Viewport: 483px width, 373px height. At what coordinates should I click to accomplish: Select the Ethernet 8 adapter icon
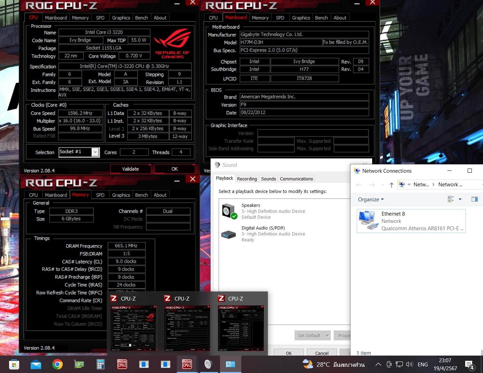[x=369, y=220]
